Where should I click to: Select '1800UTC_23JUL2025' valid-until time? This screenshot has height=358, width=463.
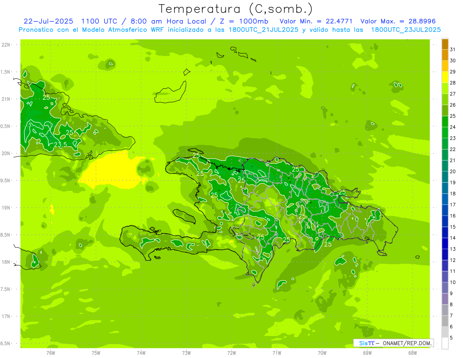tap(406, 29)
